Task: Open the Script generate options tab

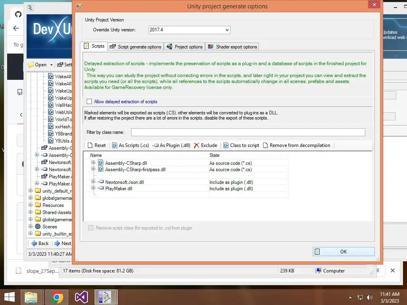Action: [x=136, y=47]
